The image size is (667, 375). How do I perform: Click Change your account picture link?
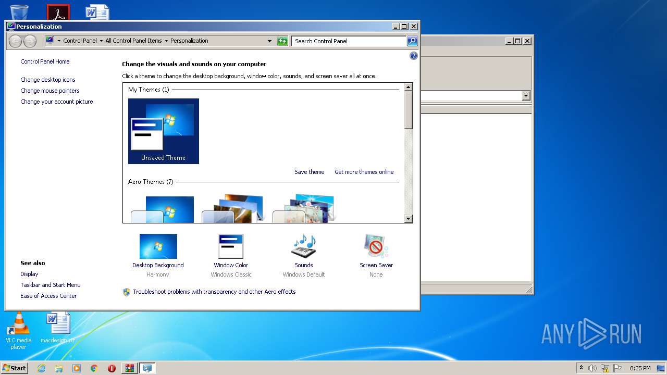(x=57, y=102)
